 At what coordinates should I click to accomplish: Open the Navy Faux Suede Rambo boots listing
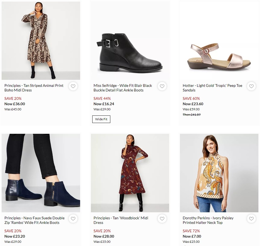[34, 220]
